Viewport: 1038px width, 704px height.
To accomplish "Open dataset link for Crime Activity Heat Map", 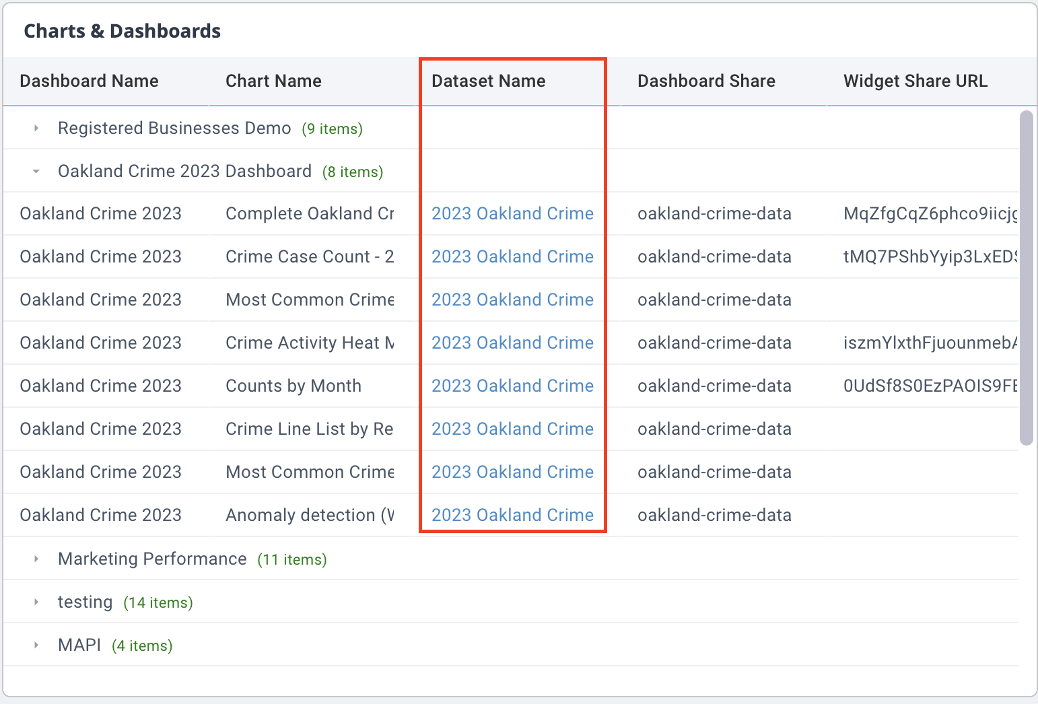I will click(512, 343).
